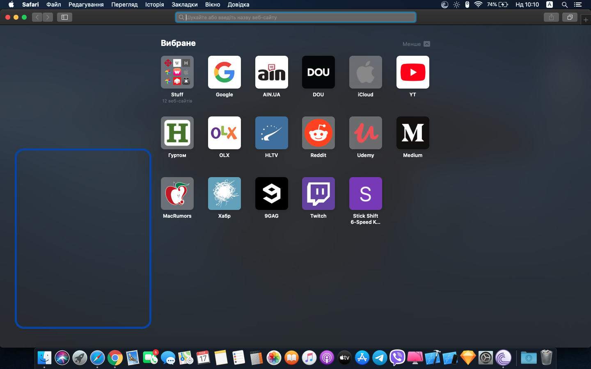This screenshot has height=369, width=591.
Task: Collapse favorites with the Менше arrow
Action: [427, 44]
